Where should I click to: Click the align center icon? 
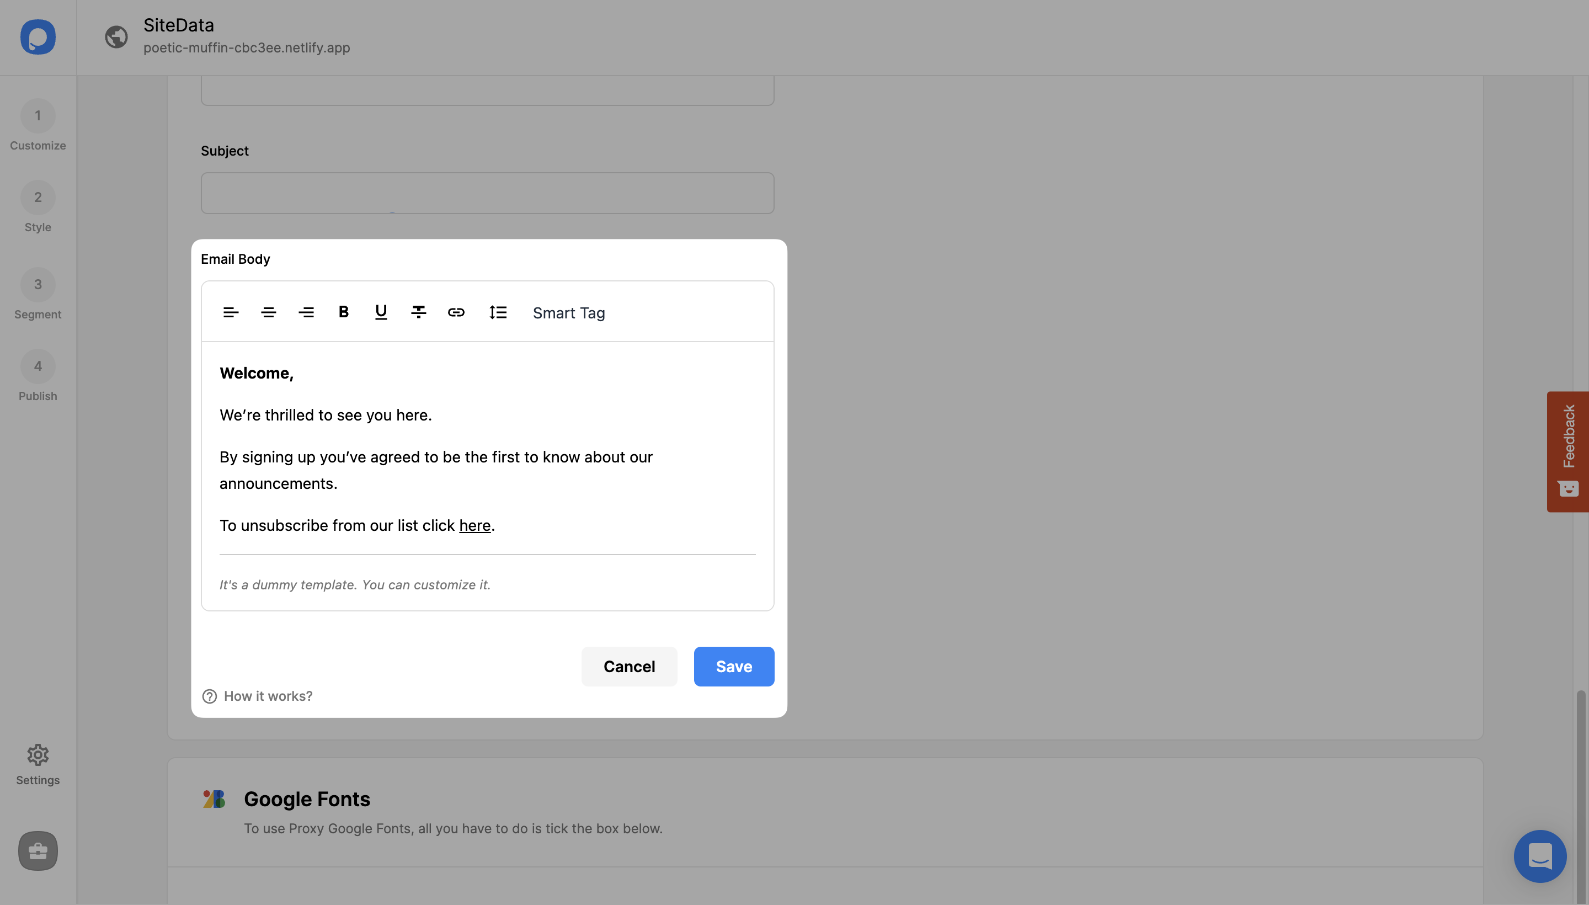[269, 312]
